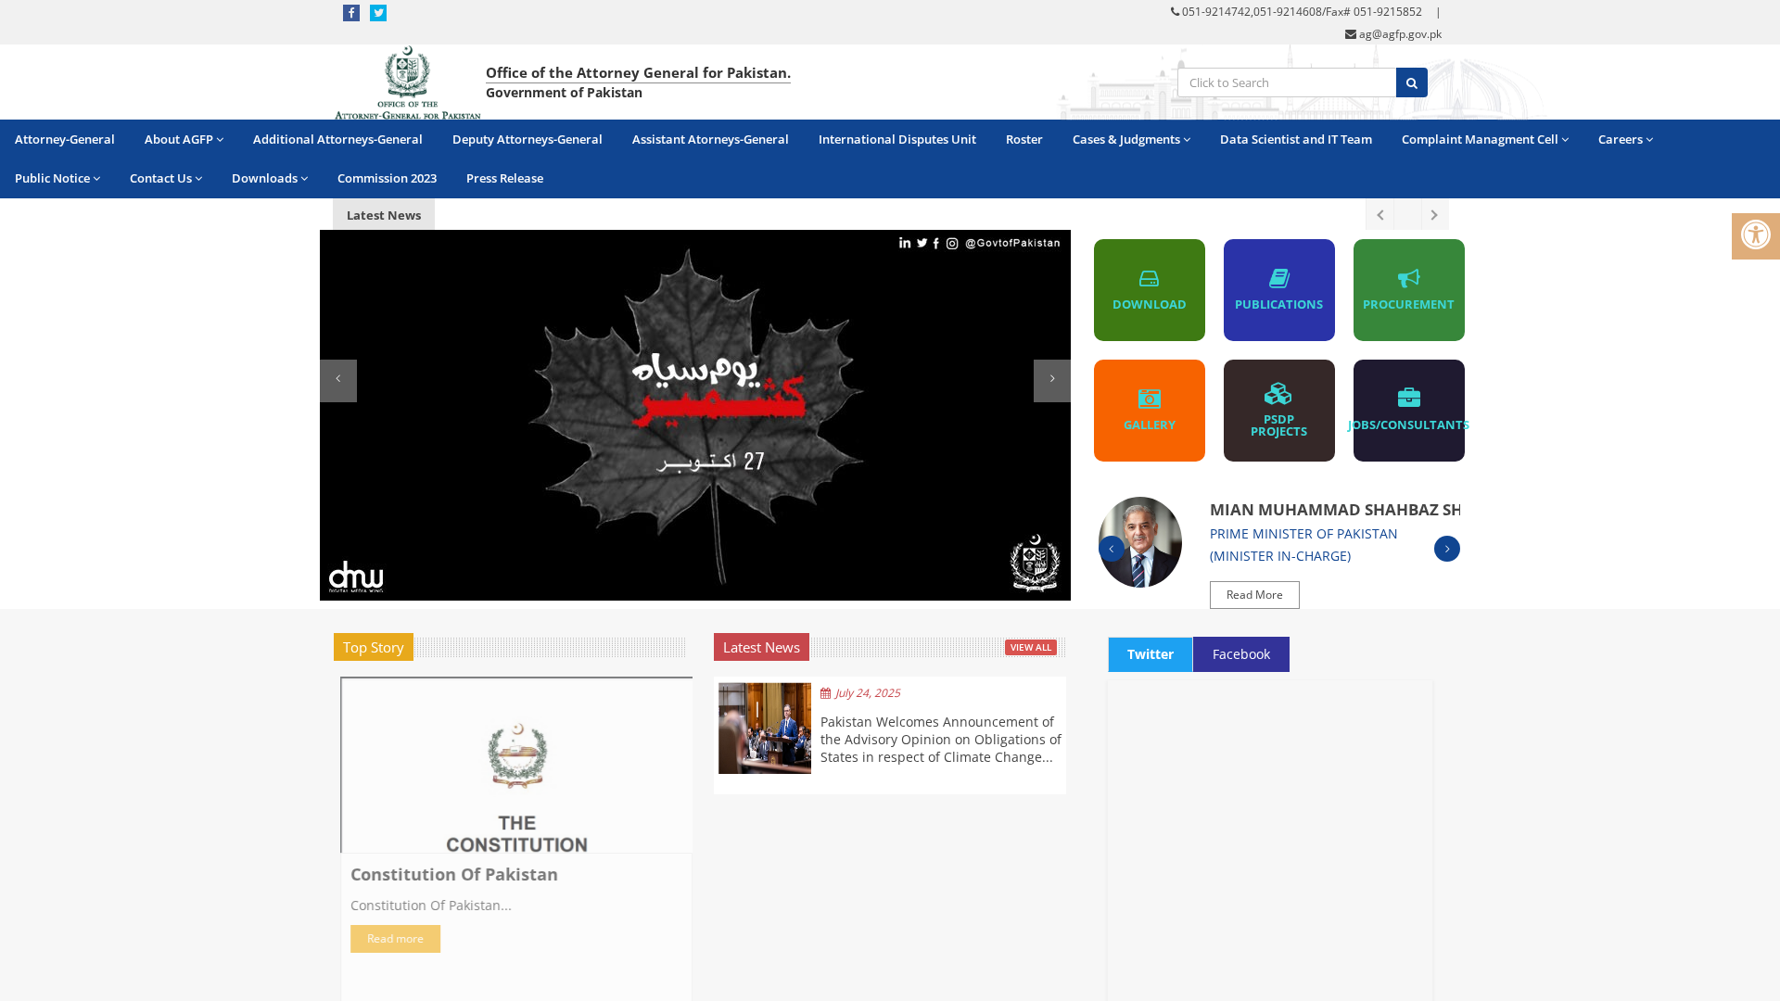Viewport: 1780px width, 1001px height.
Task: Click Mian Muhammad Shahbaz name heading
Action: click(1335, 510)
